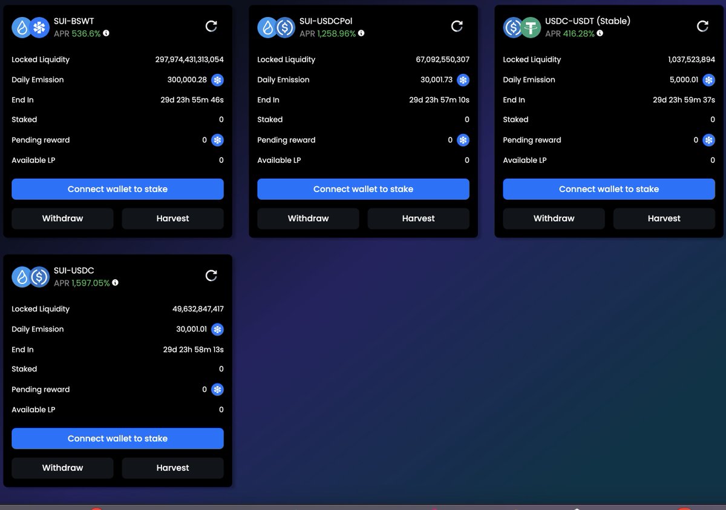
Task: Click the 300,000.28 daily emission amount
Action: point(187,80)
